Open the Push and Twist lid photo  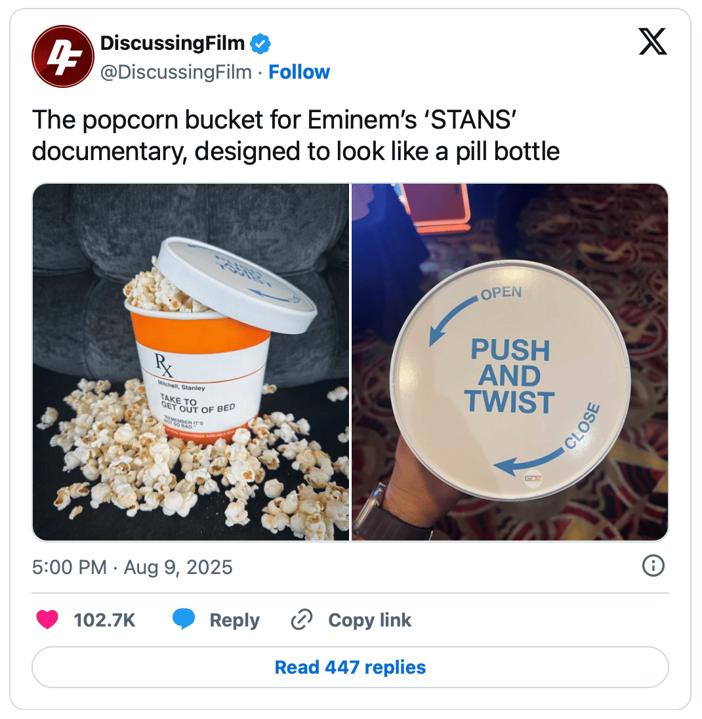coord(510,361)
